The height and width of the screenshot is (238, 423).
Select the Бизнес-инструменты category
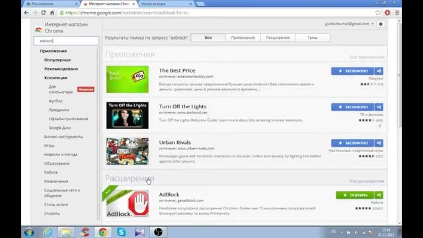(x=63, y=137)
